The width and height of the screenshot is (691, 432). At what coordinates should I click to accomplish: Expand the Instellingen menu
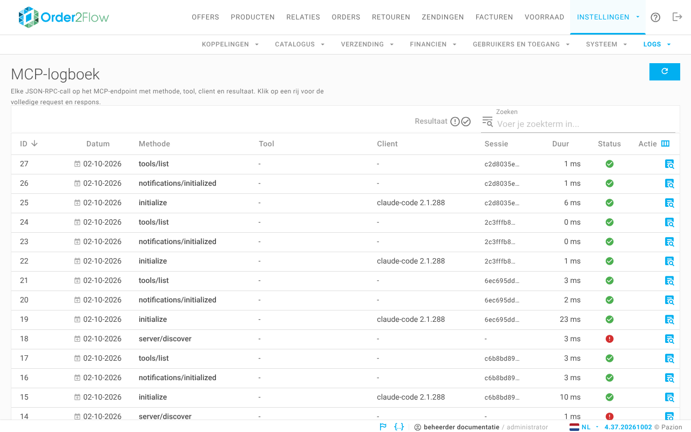608,17
